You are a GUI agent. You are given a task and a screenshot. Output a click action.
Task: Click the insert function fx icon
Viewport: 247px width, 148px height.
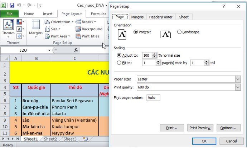(x=76, y=50)
